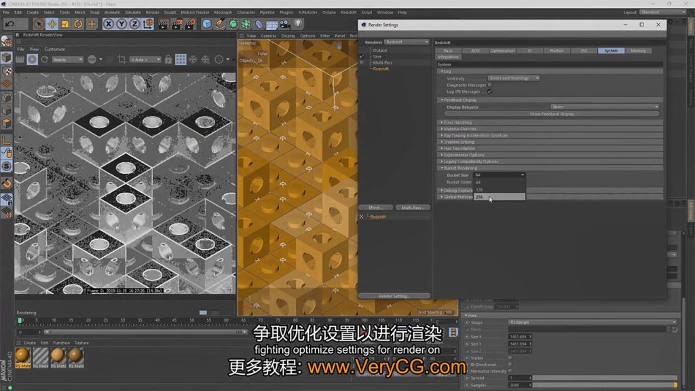
Task: Toggle the RenderView lock icon
Action: point(168,60)
